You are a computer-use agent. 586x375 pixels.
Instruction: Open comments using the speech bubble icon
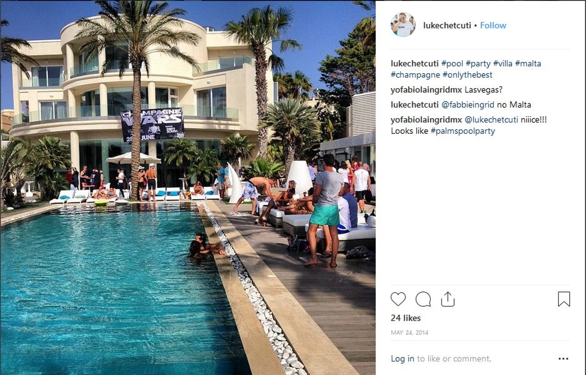[423, 299]
